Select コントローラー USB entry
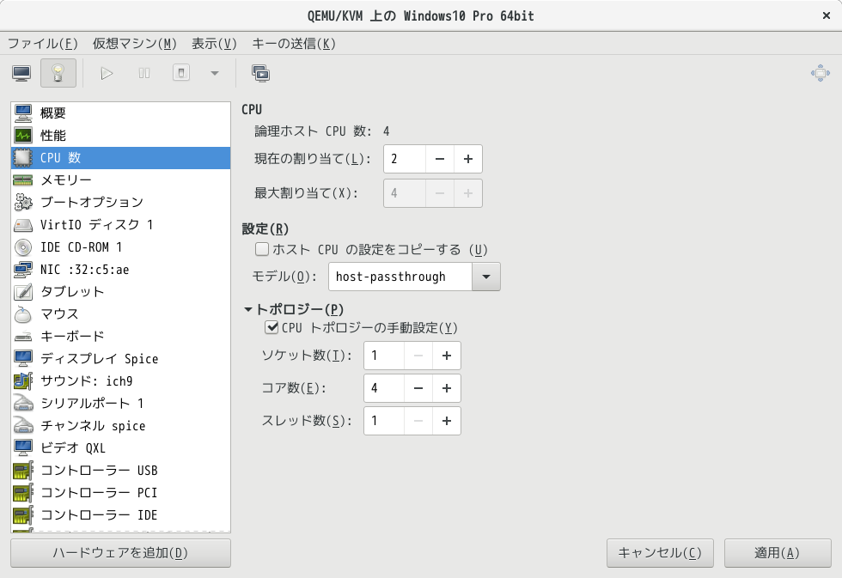Viewport: 842px width, 578px height. coord(121,470)
